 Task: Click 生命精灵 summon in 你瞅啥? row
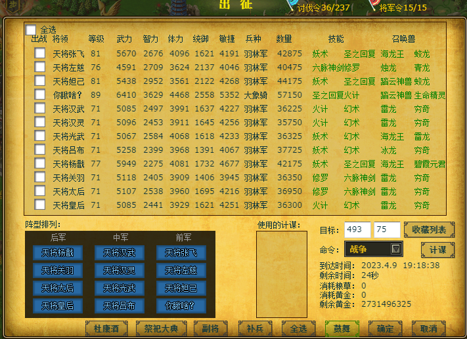click(430, 95)
